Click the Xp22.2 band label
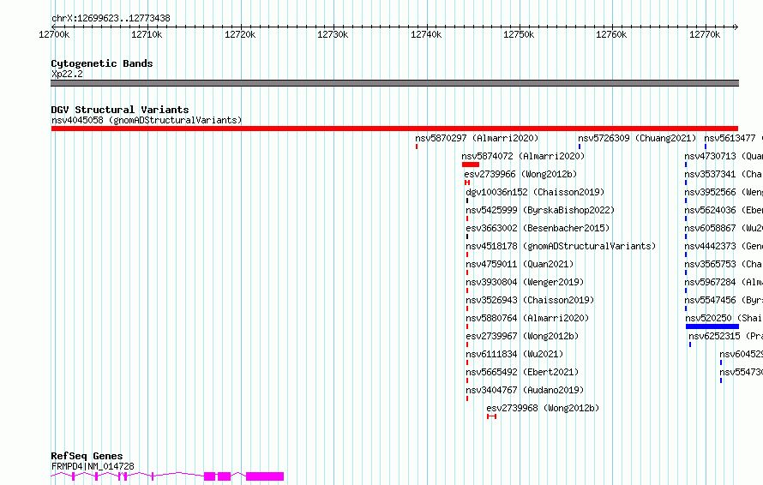763x485 pixels. [67, 74]
